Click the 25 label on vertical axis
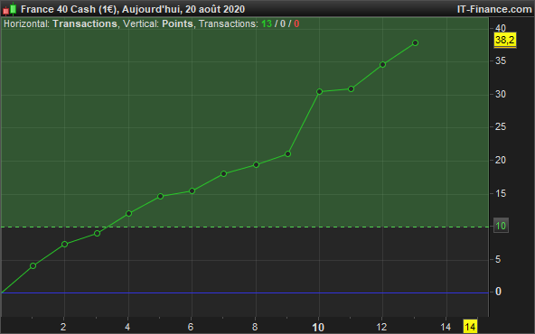535x334 pixels. tap(501, 127)
